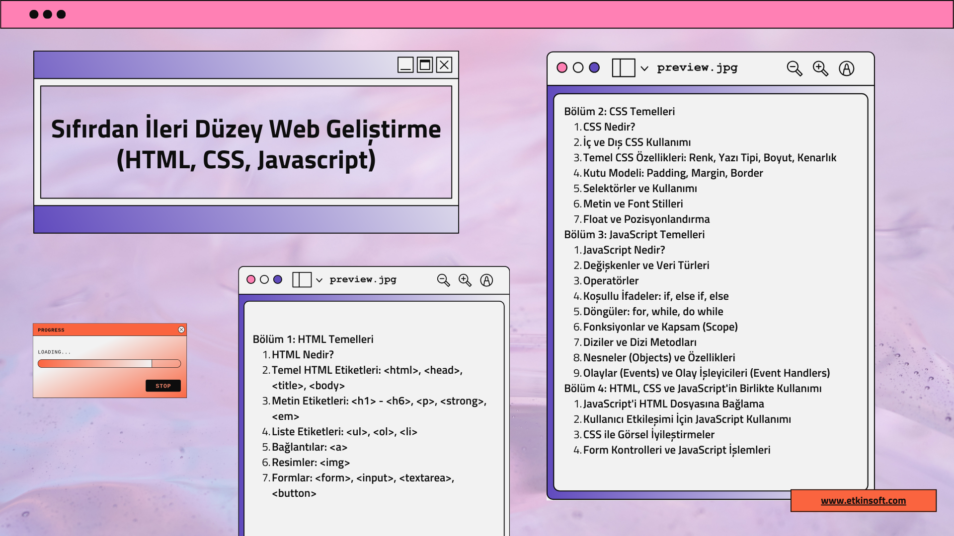Click the course title heading text

tap(246, 144)
